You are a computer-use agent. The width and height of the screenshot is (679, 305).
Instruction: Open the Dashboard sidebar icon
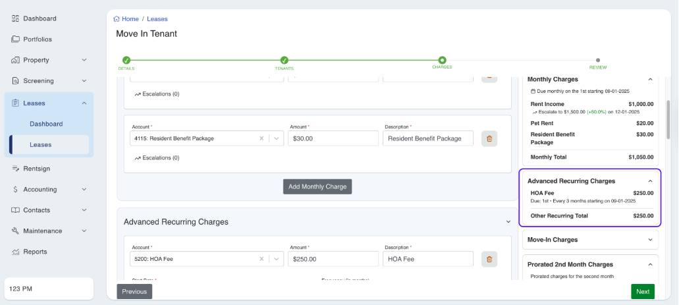[x=16, y=18]
